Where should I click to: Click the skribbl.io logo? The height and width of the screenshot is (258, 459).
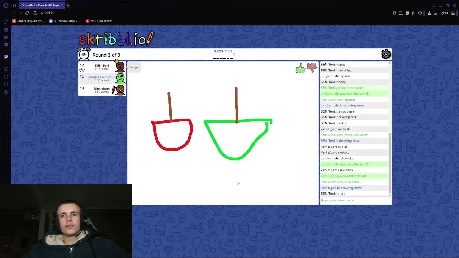coord(116,39)
